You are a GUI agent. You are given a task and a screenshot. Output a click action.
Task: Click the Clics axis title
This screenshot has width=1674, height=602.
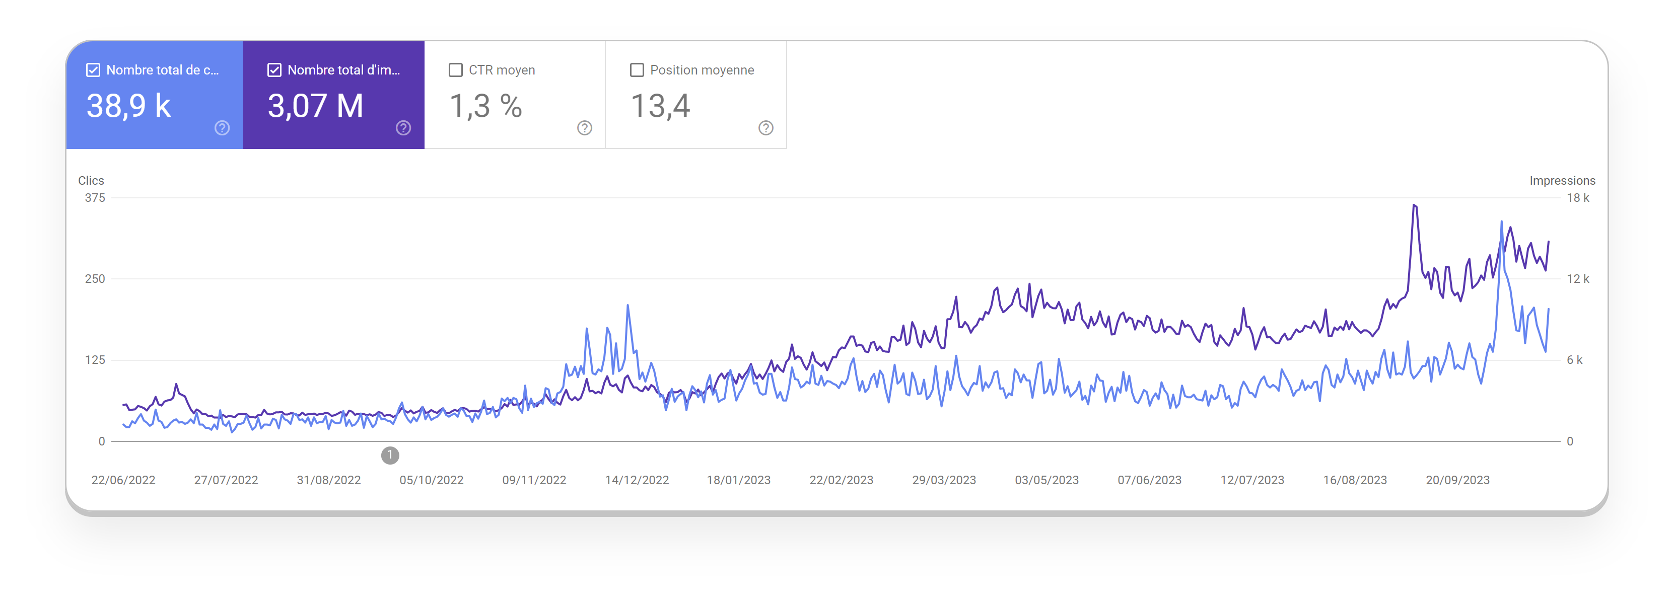(x=91, y=181)
